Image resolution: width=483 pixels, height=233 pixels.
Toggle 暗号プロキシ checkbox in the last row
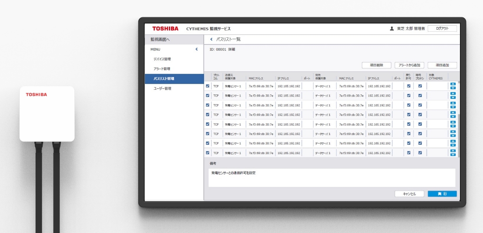[x=420, y=153]
